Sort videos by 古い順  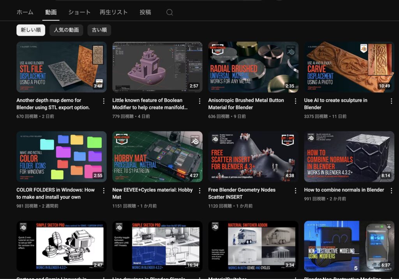click(99, 30)
